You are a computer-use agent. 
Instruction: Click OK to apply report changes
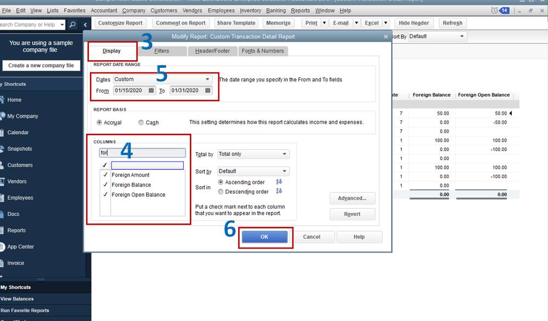[x=264, y=237]
